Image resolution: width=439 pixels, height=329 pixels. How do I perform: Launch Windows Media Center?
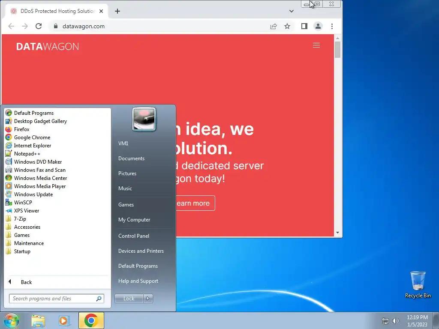point(40,178)
